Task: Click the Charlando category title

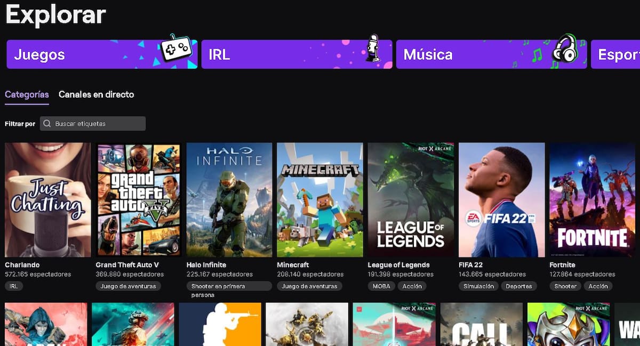Action: tap(22, 265)
